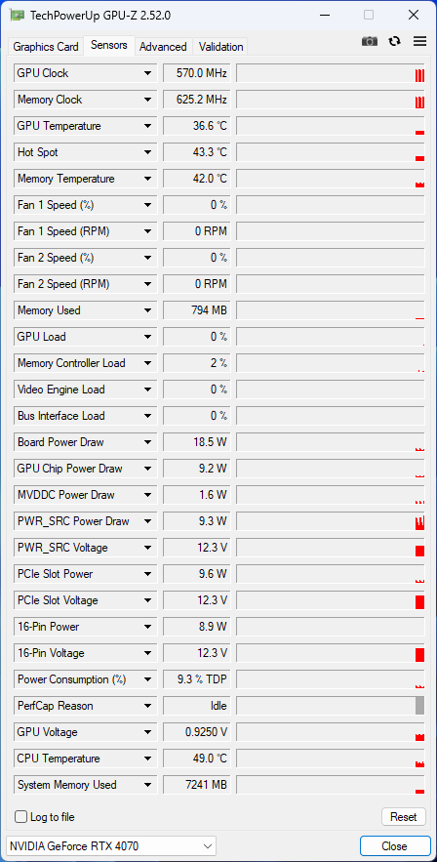Screen dimensions: 437x862
Task: Click the Close button at bottom
Action: (x=395, y=846)
